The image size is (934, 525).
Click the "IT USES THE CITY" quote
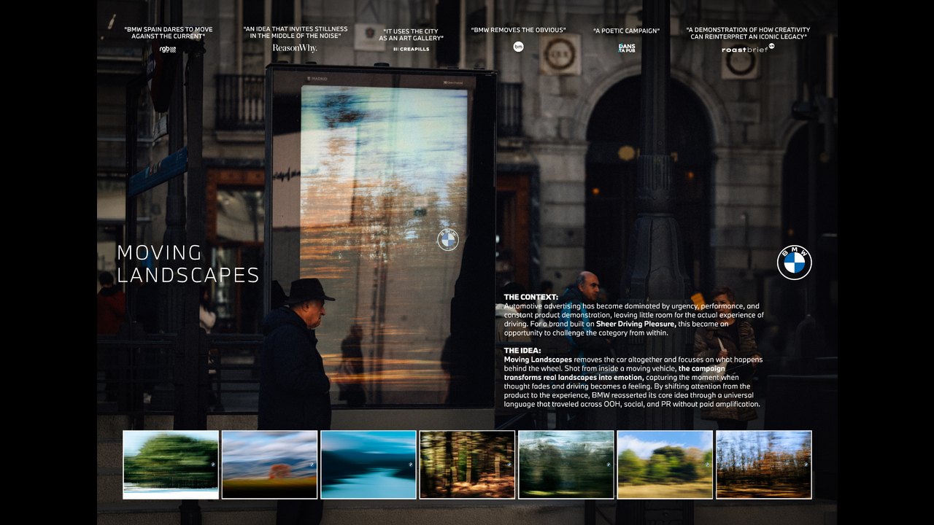pyautogui.click(x=411, y=35)
